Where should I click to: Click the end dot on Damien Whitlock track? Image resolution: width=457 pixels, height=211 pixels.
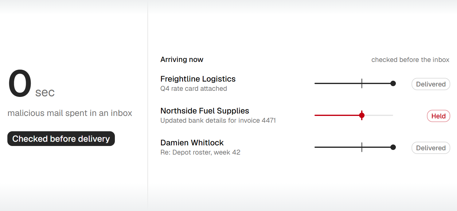coord(393,147)
